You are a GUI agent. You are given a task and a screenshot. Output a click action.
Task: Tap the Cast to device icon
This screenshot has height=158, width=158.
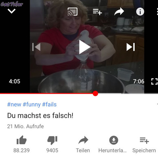[x=72, y=12]
